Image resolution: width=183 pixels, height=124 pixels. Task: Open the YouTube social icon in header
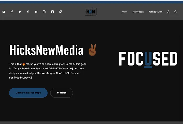point(4,12)
